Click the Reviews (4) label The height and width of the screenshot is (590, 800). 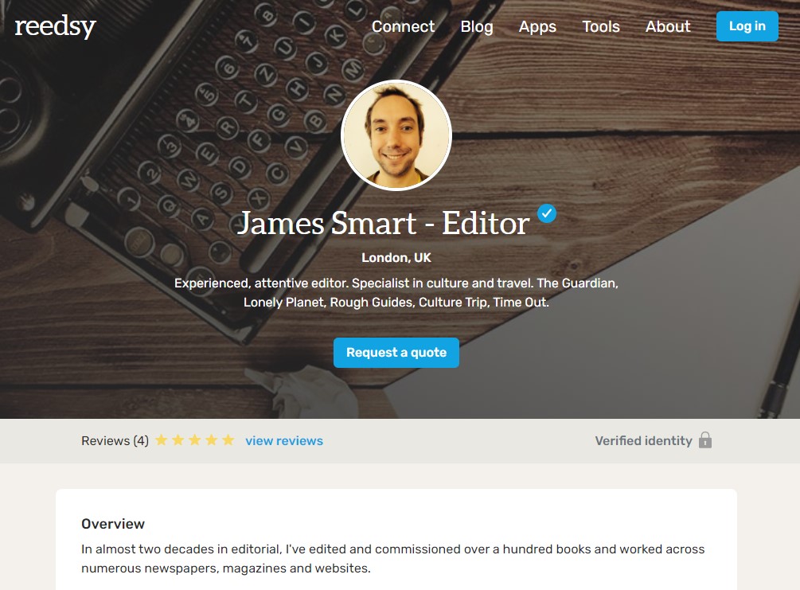(115, 440)
